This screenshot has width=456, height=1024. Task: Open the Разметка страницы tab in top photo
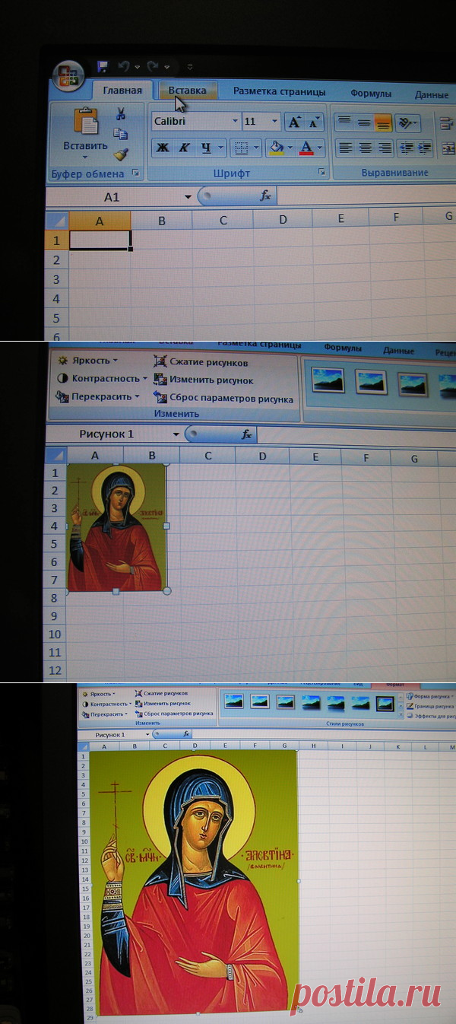coord(279,92)
